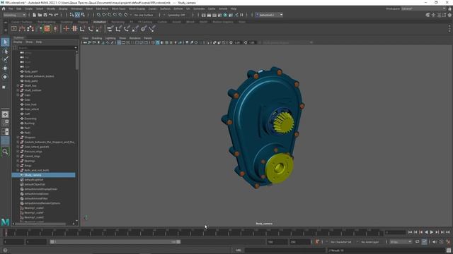Switch to the Rigging shelf tab

83,22
